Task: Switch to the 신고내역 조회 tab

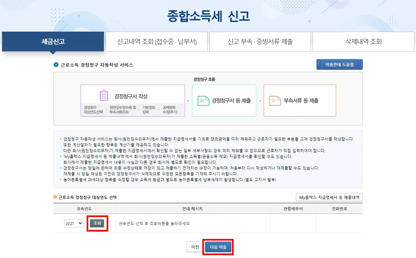Action: click(x=156, y=42)
